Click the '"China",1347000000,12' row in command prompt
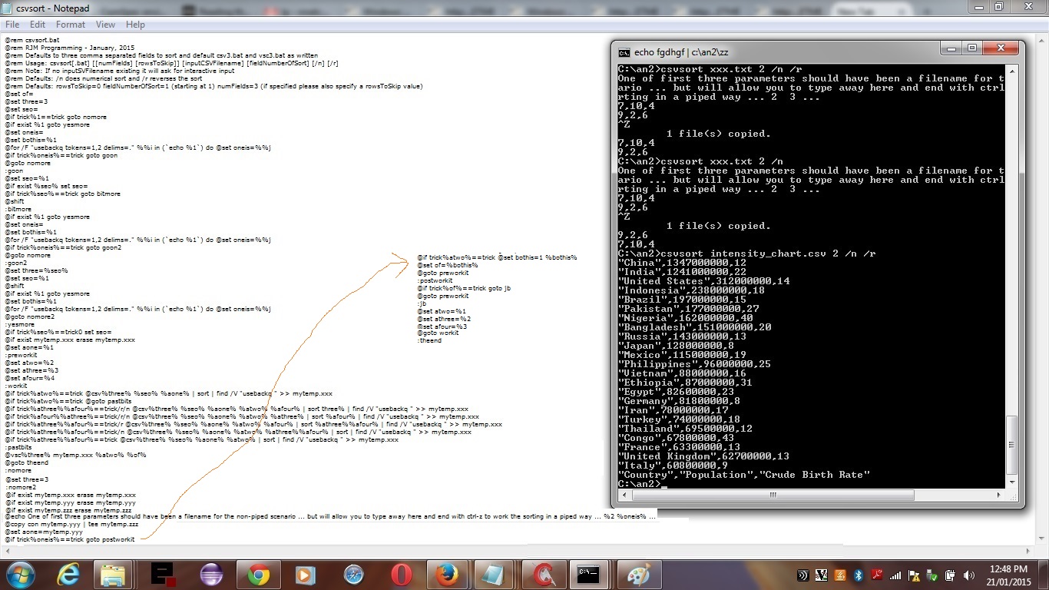 682,263
